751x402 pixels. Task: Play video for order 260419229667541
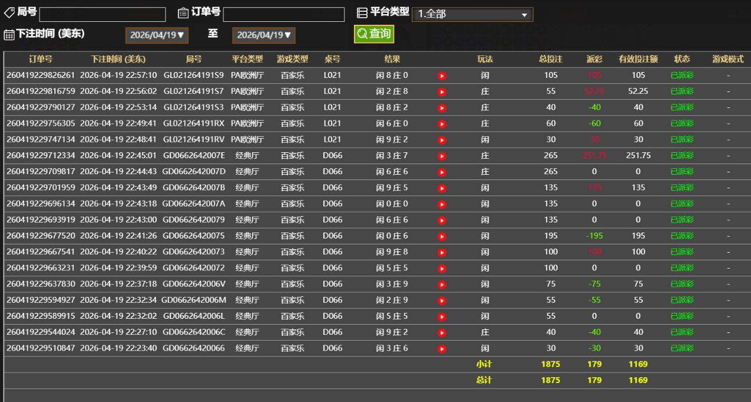441,252
